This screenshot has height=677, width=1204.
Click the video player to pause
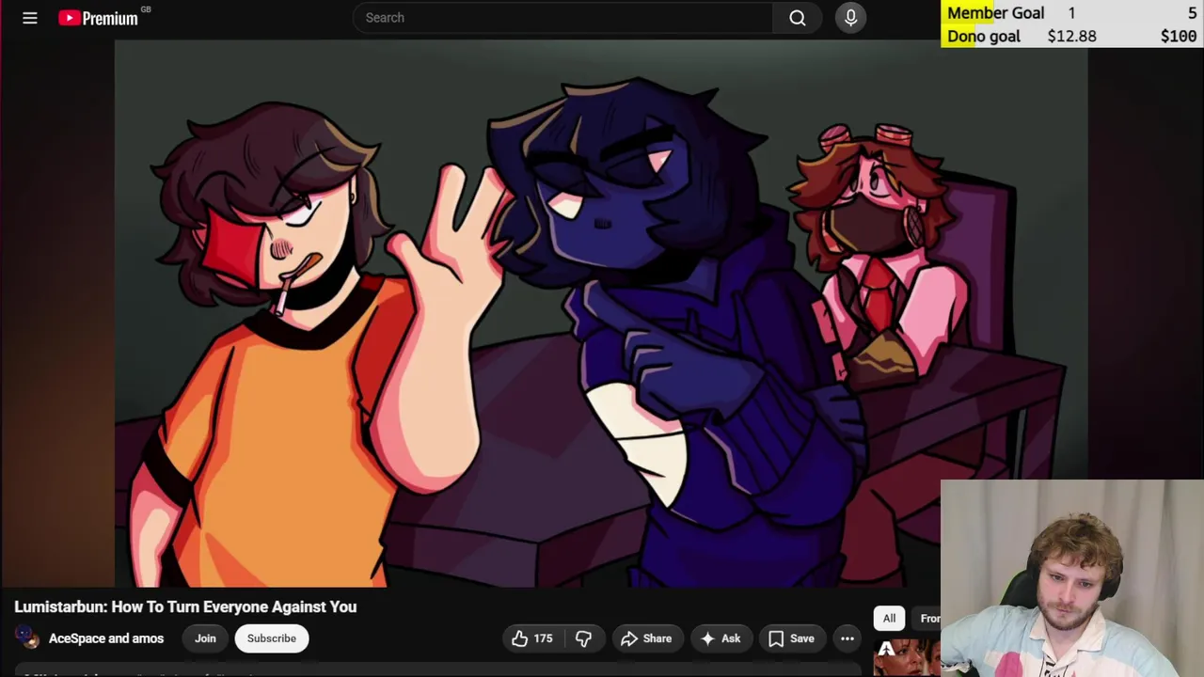pyautogui.click(x=601, y=313)
